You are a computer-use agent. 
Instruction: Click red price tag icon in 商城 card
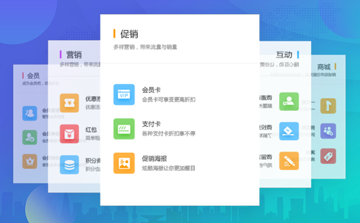(328, 156)
